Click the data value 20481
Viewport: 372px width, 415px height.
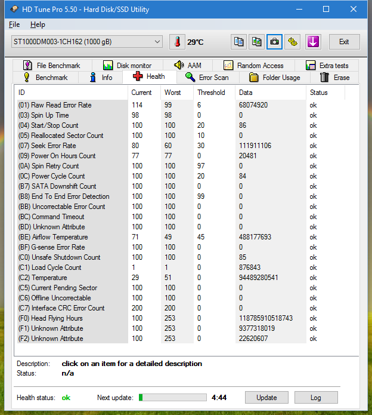tap(247, 156)
